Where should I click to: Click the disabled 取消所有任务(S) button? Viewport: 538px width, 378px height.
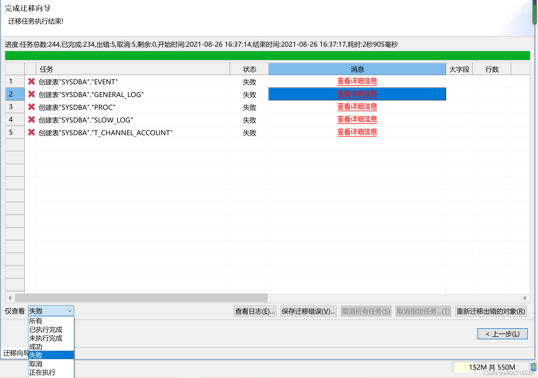pyautogui.click(x=366, y=311)
